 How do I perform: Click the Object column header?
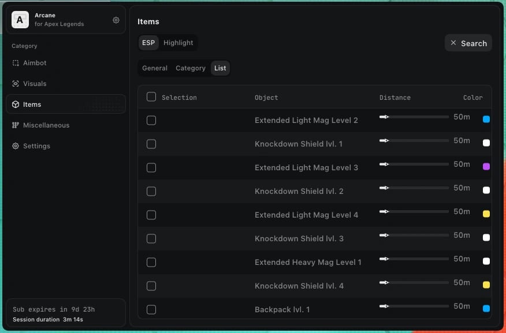[266, 98]
